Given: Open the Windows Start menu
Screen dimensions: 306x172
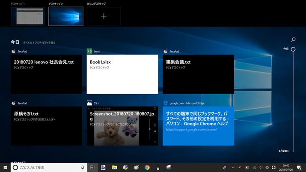Looking at the screenshot, I should (5, 168).
